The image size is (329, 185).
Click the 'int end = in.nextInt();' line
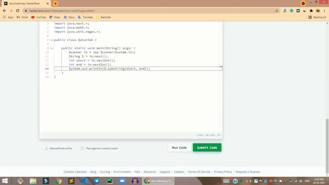90,64
